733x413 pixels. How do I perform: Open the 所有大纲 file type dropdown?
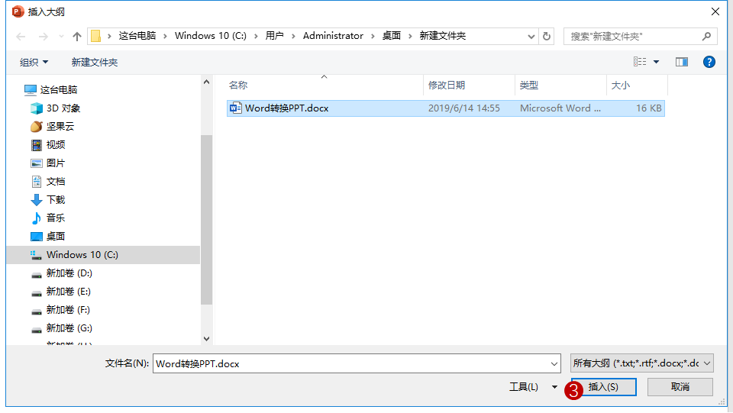[x=642, y=363]
